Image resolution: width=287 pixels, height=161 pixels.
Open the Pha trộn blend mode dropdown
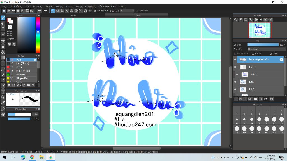(267, 49)
